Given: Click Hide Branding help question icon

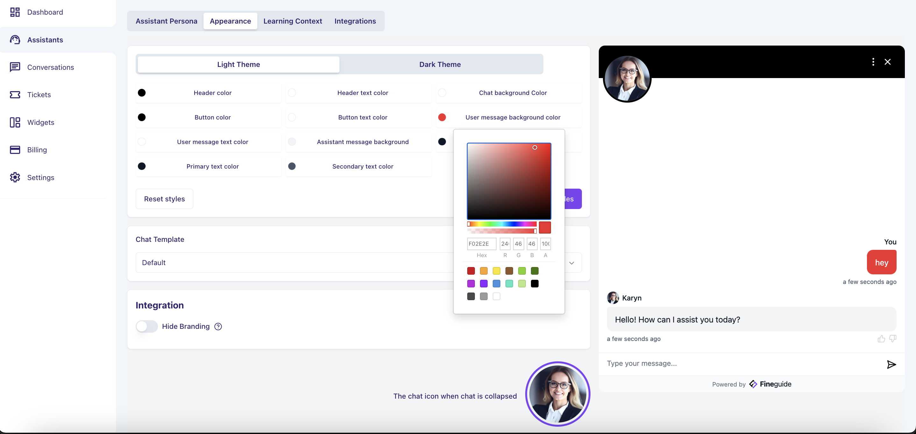Looking at the screenshot, I should click(218, 327).
